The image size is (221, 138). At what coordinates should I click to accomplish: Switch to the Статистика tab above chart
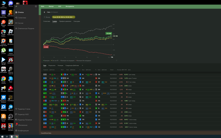(x=46, y=21)
